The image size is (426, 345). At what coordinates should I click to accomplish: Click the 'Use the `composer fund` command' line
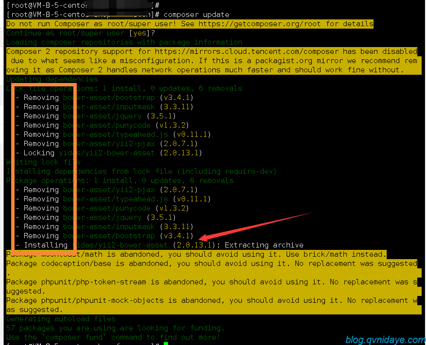click(113, 338)
